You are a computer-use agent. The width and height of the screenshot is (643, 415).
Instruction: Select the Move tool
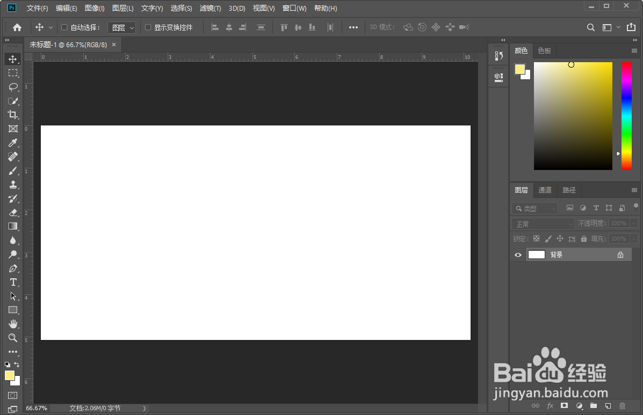13,59
